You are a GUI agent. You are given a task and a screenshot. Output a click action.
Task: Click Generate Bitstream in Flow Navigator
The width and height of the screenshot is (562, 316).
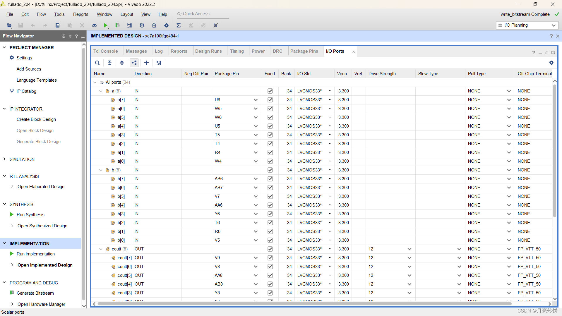35,293
